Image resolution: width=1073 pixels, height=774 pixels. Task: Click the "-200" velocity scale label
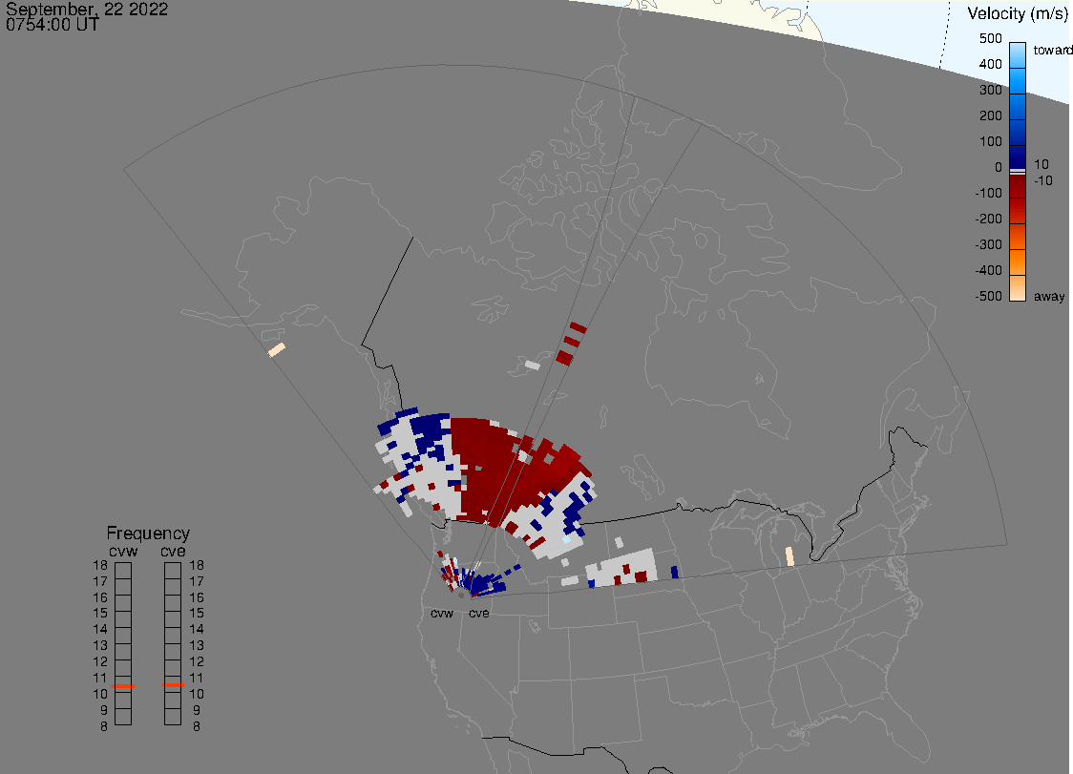988,219
